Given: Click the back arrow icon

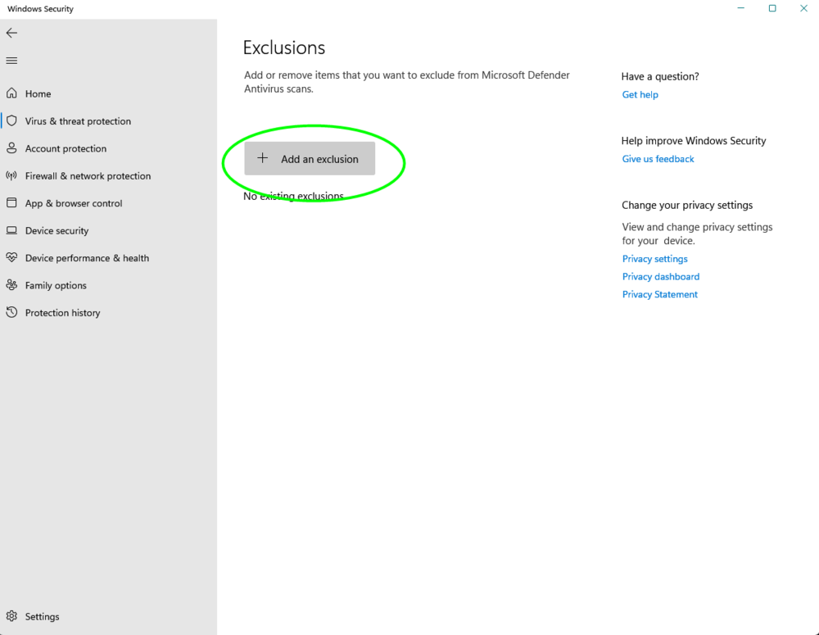Looking at the screenshot, I should pos(11,33).
